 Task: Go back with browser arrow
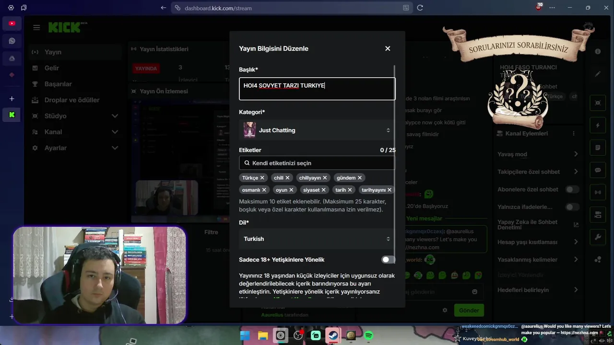point(164,8)
